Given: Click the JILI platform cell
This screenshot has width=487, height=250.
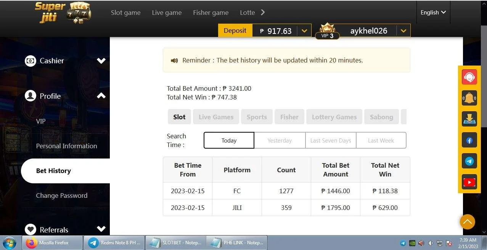Looking at the screenshot, I should click(237, 208).
